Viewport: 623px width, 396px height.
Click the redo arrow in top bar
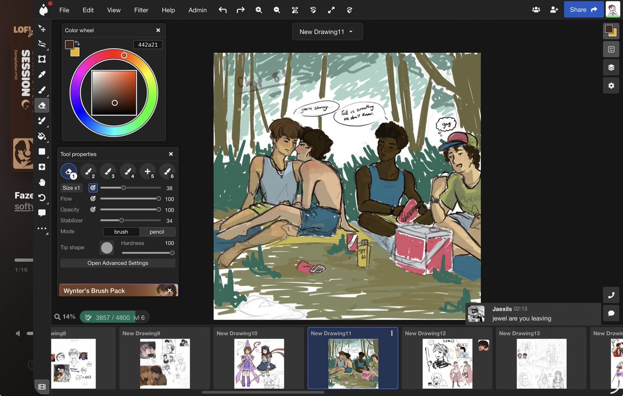point(240,10)
